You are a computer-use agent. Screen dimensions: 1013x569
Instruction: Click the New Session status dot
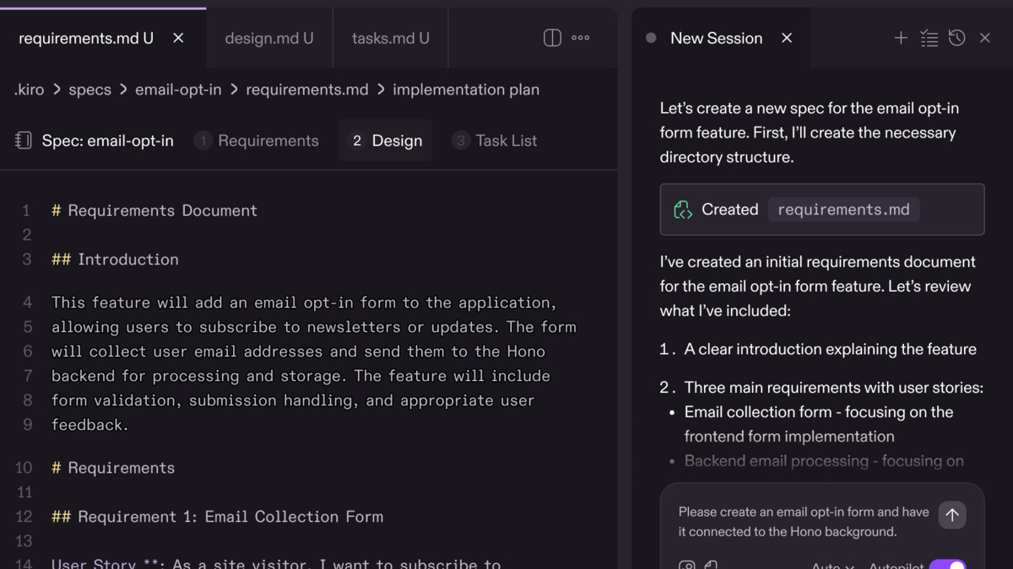pyautogui.click(x=651, y=38)
